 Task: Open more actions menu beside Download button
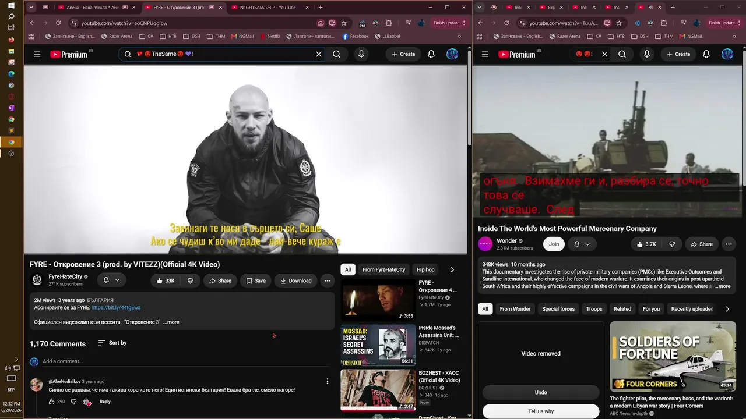(328, 280)
